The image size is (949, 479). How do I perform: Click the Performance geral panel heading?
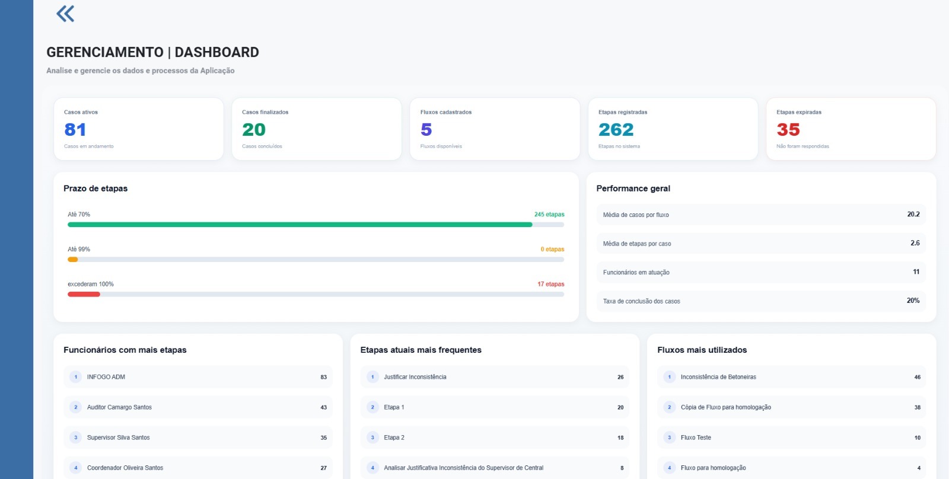click(x=633, y=189)
